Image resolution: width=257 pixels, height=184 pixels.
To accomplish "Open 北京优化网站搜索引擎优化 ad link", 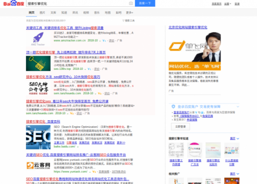I will [x=188, y=27].
